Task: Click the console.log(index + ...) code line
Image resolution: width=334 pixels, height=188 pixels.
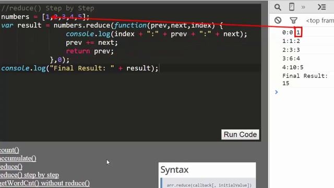Action: 157,34
